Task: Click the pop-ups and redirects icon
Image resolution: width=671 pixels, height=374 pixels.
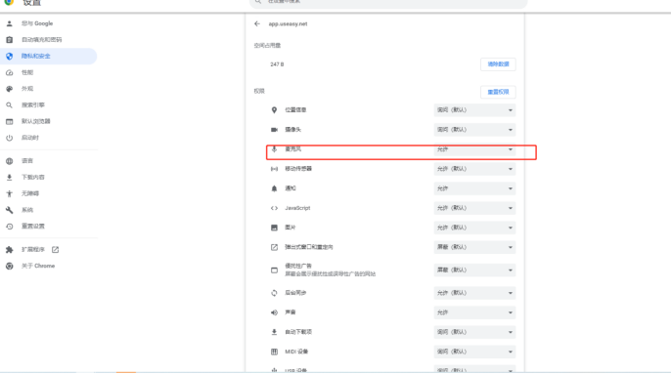Action: (274, 247)
